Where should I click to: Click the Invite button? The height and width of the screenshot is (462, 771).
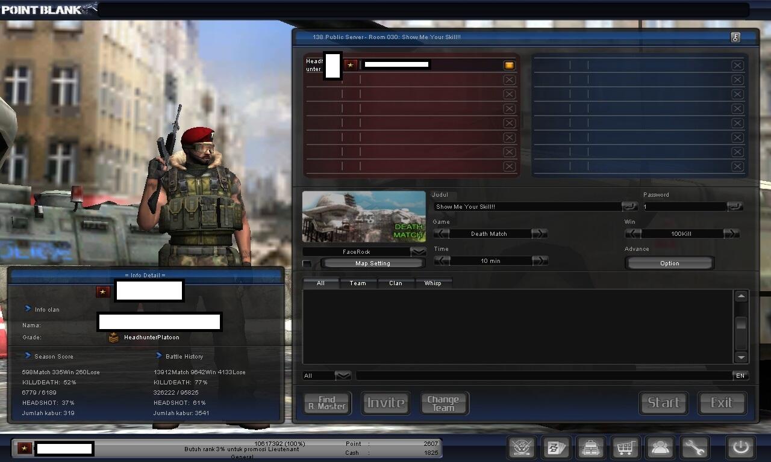coord(386,403)
